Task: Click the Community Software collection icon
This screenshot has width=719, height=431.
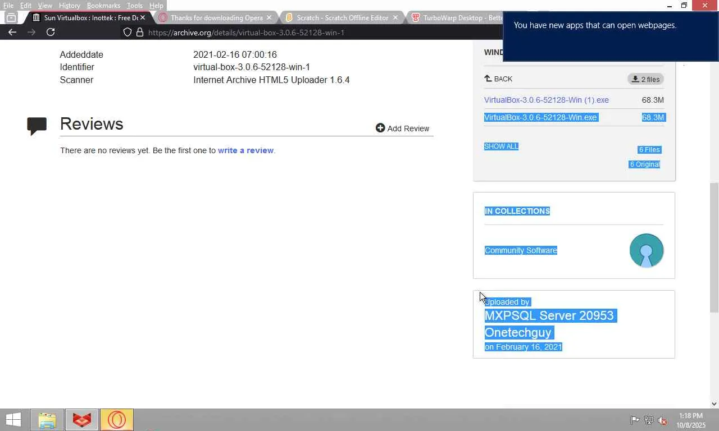Action: click(647, 250)
